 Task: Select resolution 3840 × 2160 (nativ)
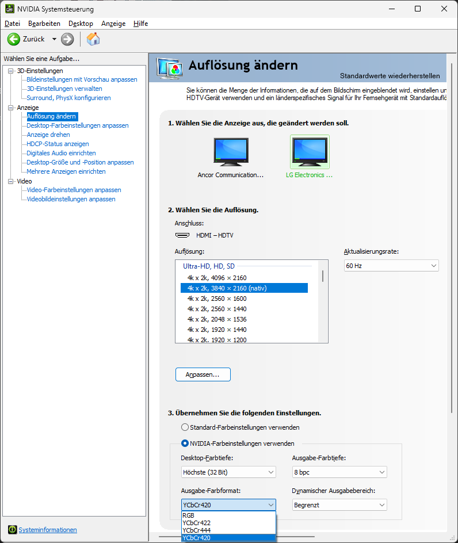(x=244, y=288)
